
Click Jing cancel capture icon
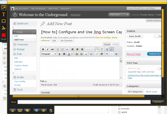coord(44,111)
